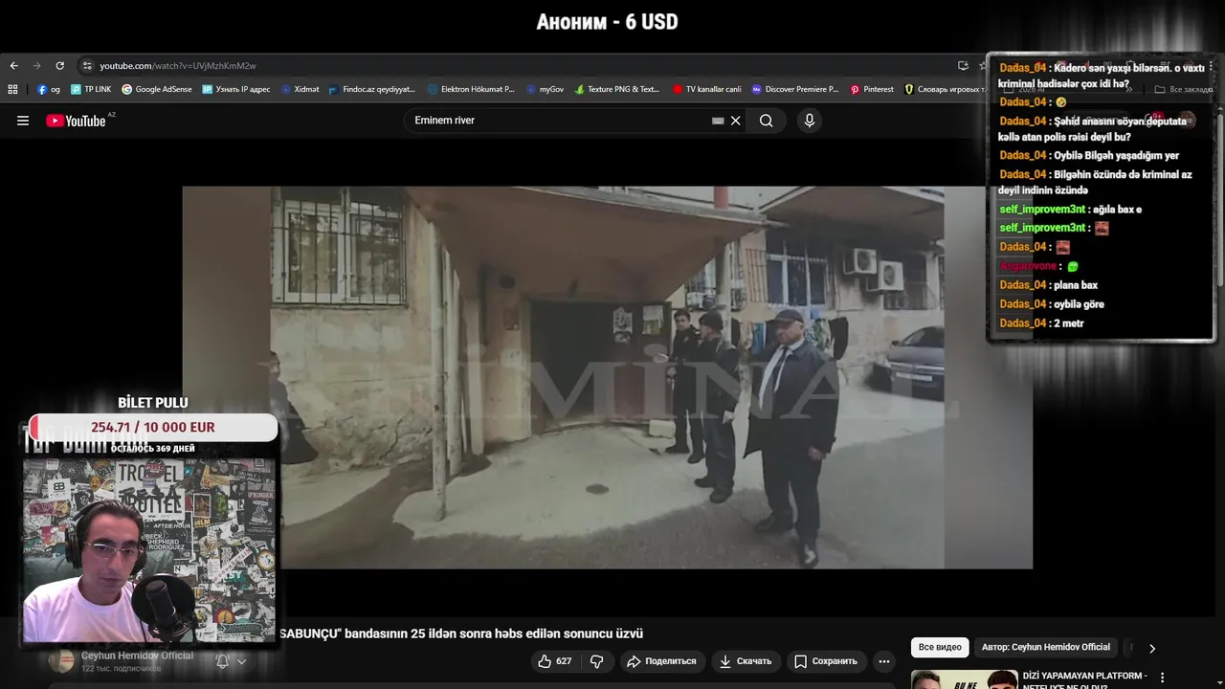Click self_improvem3nt message 'ağıla bax e'
Viewport: 1225px width, 689px height.
coord(1118,210)
